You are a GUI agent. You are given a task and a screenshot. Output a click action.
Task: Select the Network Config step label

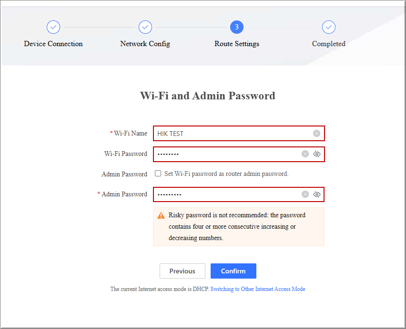[145, 44]
